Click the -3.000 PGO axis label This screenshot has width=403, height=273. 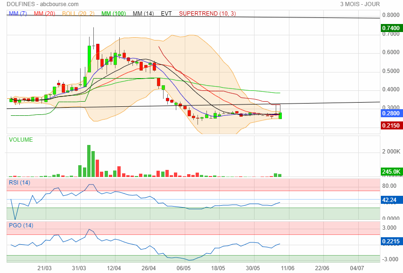[x=389, y=259]
